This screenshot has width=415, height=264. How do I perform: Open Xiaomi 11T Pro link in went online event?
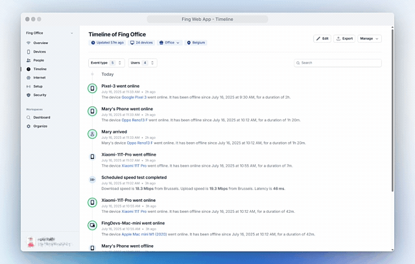(134, 211)
